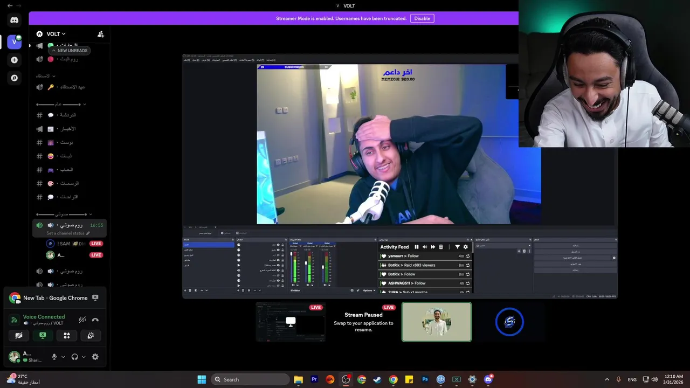Select the man's photo participant tile
The image size is (690, 388).
pos(437,322)
